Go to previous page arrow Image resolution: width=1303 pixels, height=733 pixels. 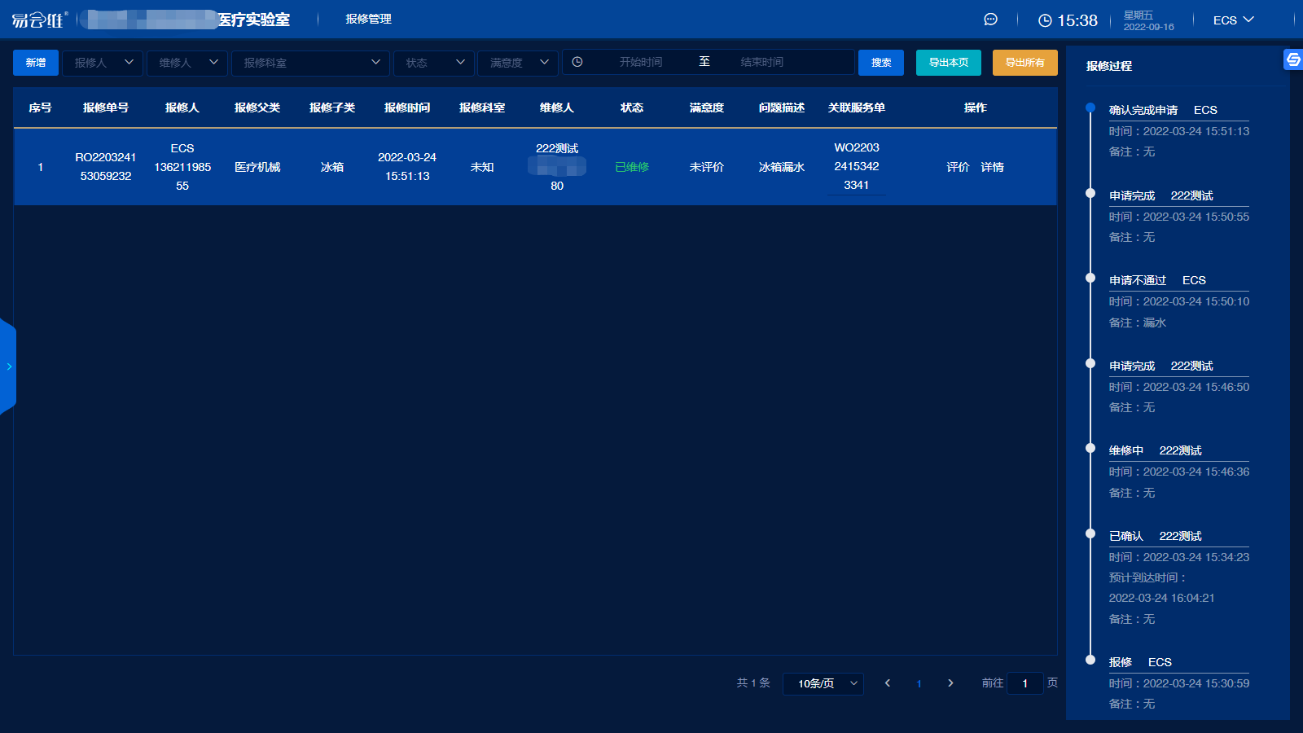(888, 683)
